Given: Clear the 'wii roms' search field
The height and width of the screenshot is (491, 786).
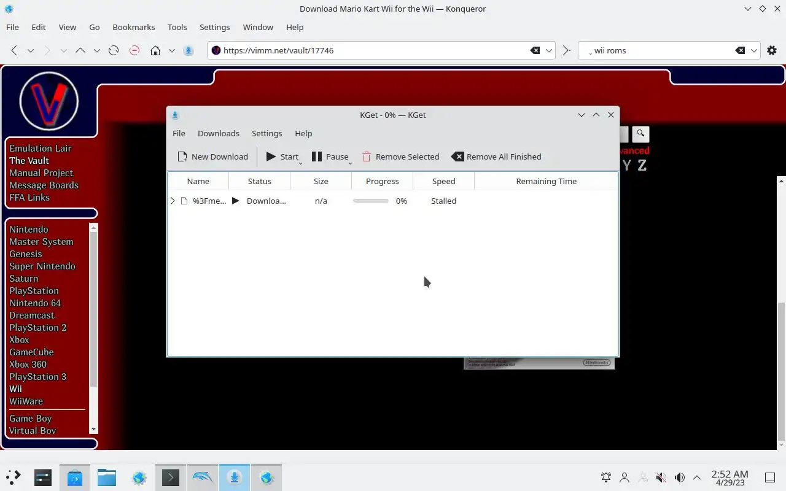Looking at the screenshot, I should coord(740,50).
